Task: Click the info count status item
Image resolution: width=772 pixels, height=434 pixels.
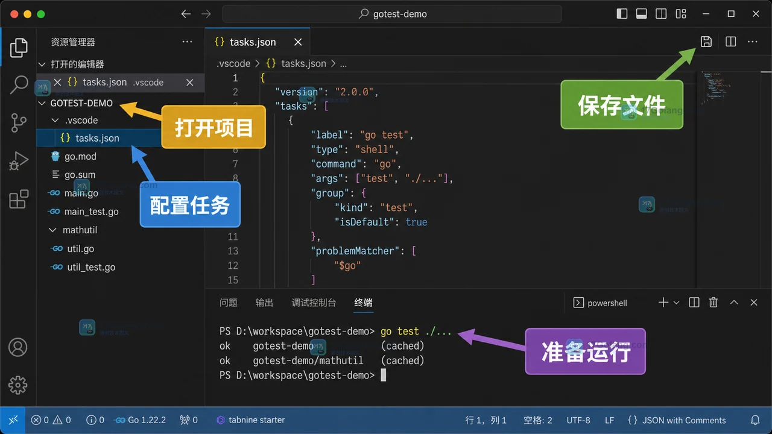Action: tap(95, 420)
